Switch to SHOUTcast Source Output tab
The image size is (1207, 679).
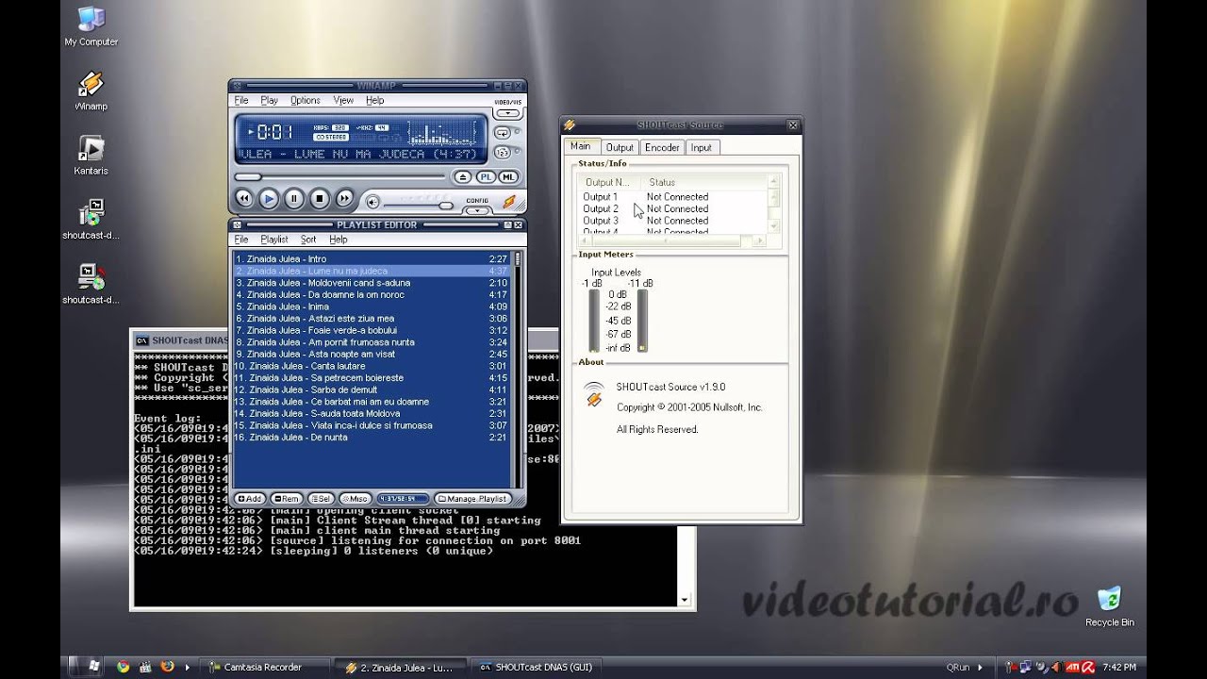pyautogui.click(x=620, y=147)
